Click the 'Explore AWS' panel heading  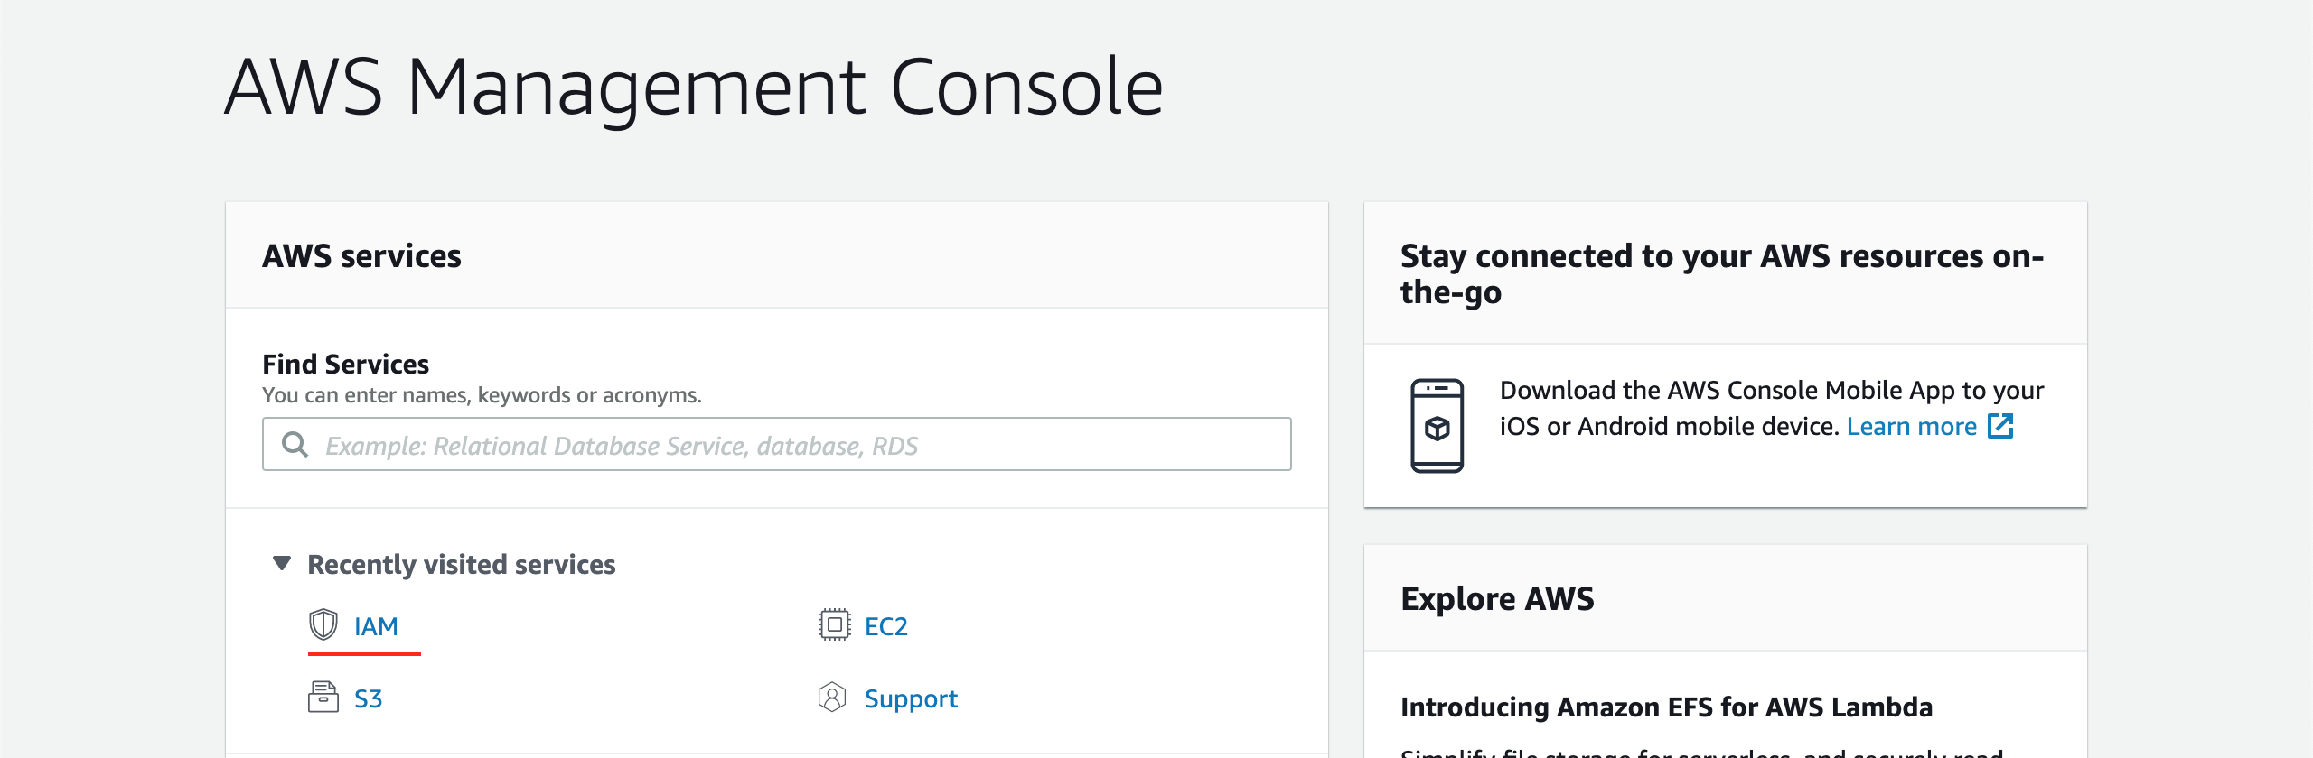click(x=1497, y=599)
